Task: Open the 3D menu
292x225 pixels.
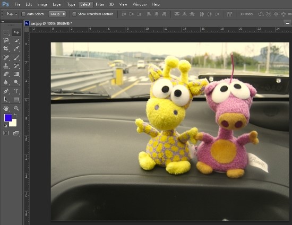Action: [x=111, y=4]
